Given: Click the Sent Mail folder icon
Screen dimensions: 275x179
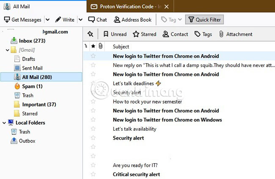Looking at the screenshot, I should point(17,68).
